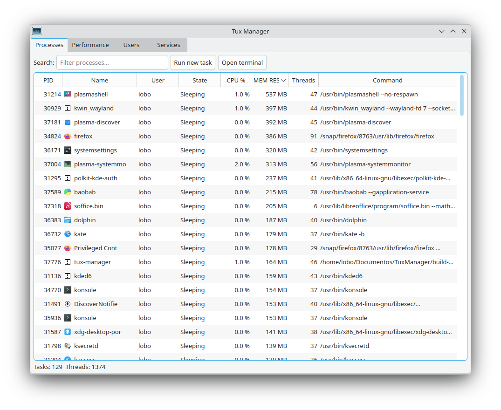Image resolution: width=501 pixels, height=410 pixels.
Task: Select the baobab process name
Action: point(85,192)
